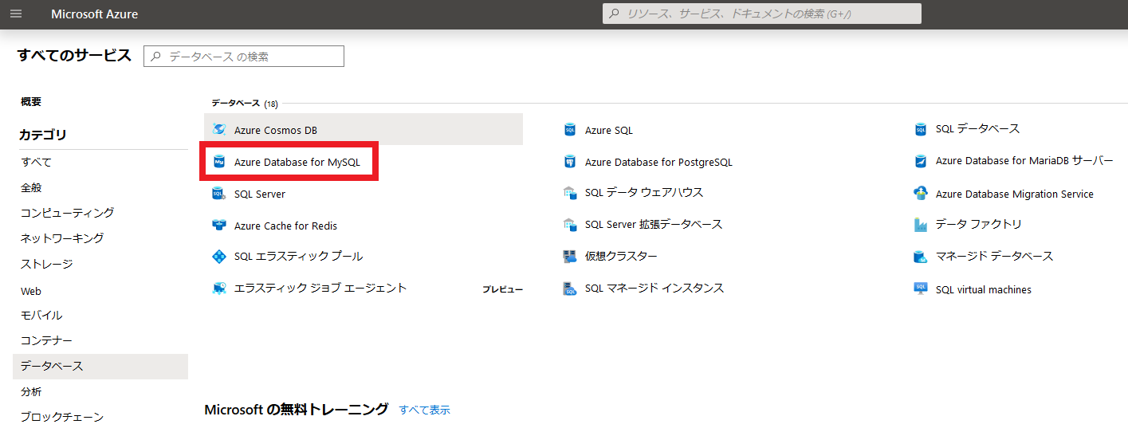Click the Microsoft の無料トレーニング heading

(x=297, y=410)
